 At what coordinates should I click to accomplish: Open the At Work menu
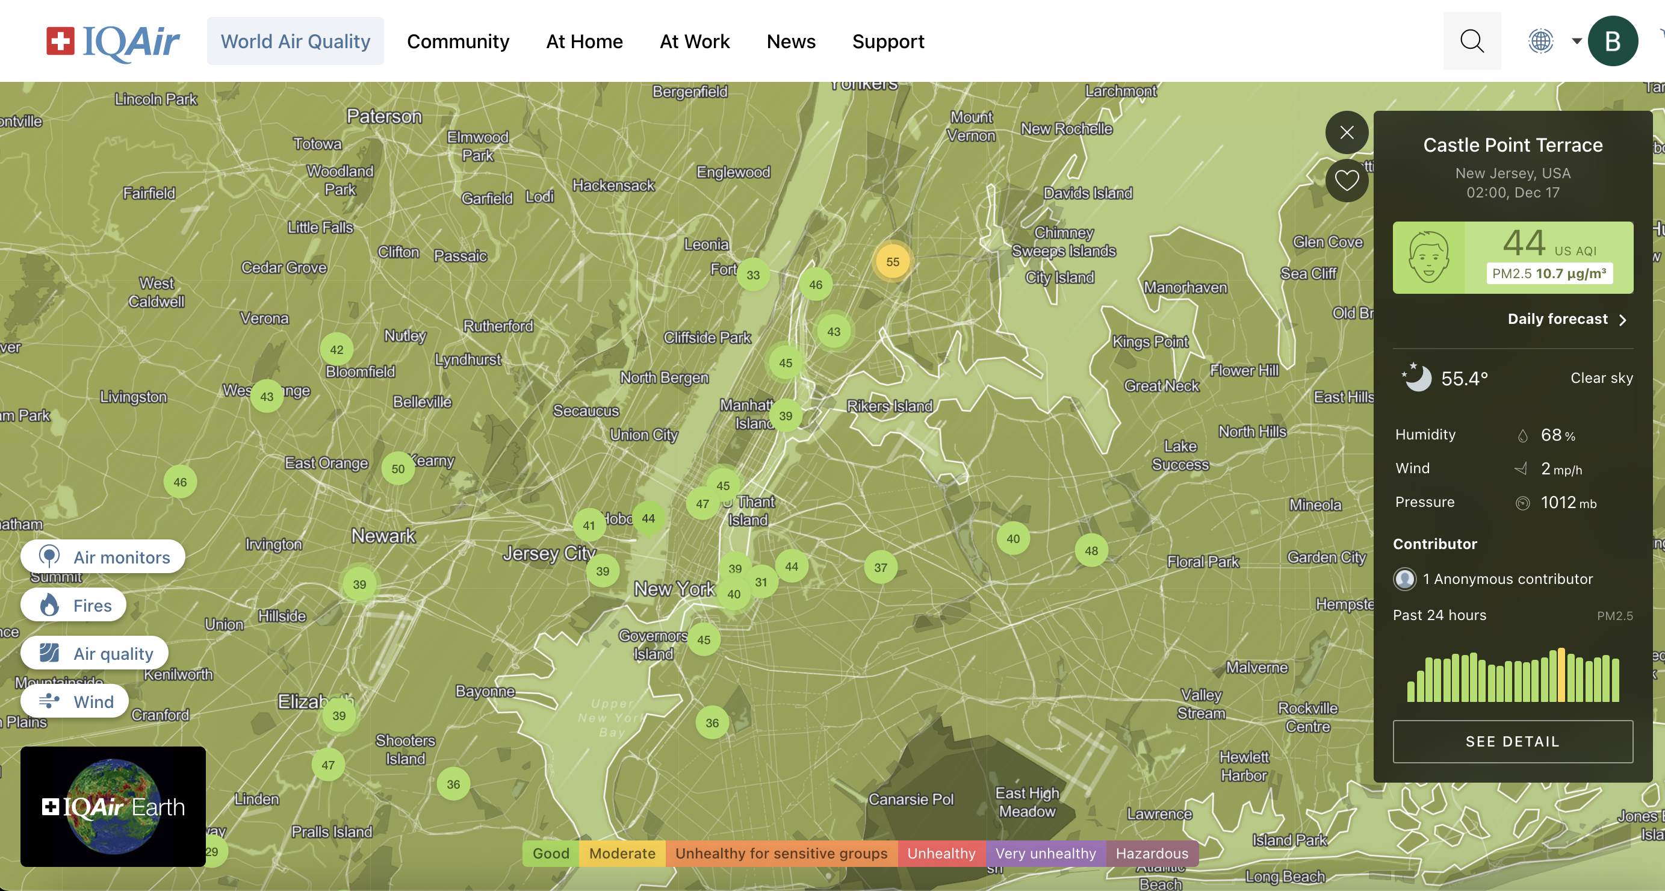click(x=694, y=42)
